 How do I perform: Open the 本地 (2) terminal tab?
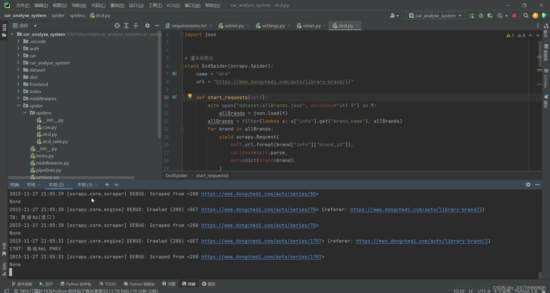click(56, 184)
